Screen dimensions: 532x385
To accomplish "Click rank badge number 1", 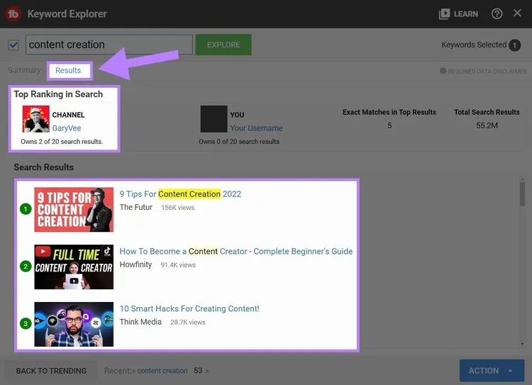I will coord(26,209).
